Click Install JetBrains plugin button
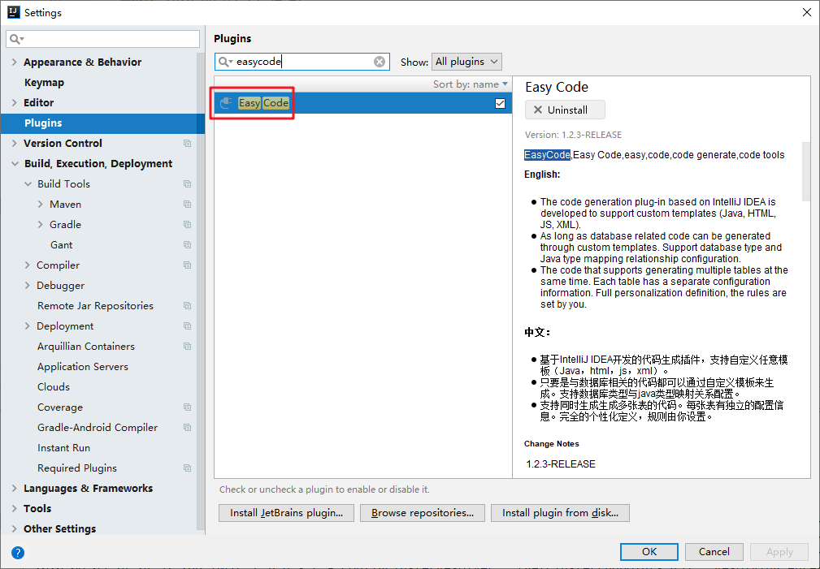820x569 pixels. pyautogui.click(x=287, y=513)
